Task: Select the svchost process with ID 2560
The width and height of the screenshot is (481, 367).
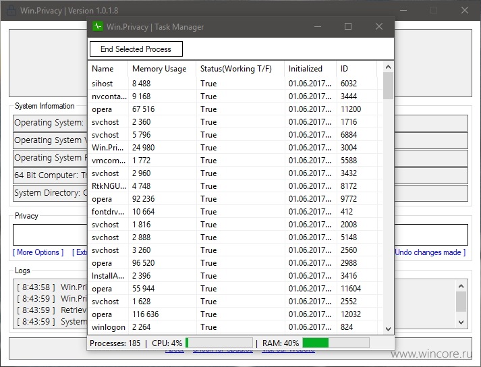Action: pyautogui.click(x=235, y=250)
